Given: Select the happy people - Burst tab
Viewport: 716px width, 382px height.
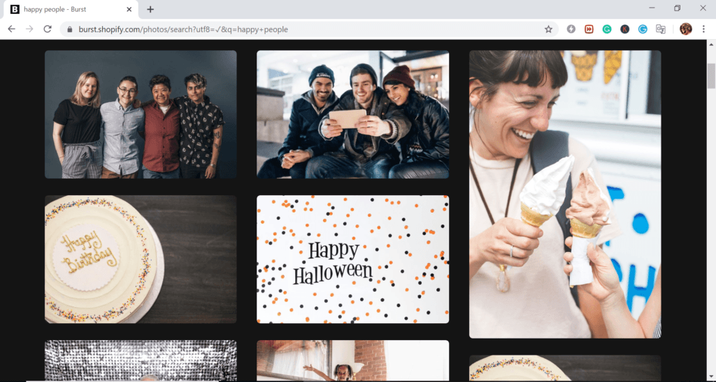Looking at the screenshot, I should pyautogui.click(x=71, y=9).
